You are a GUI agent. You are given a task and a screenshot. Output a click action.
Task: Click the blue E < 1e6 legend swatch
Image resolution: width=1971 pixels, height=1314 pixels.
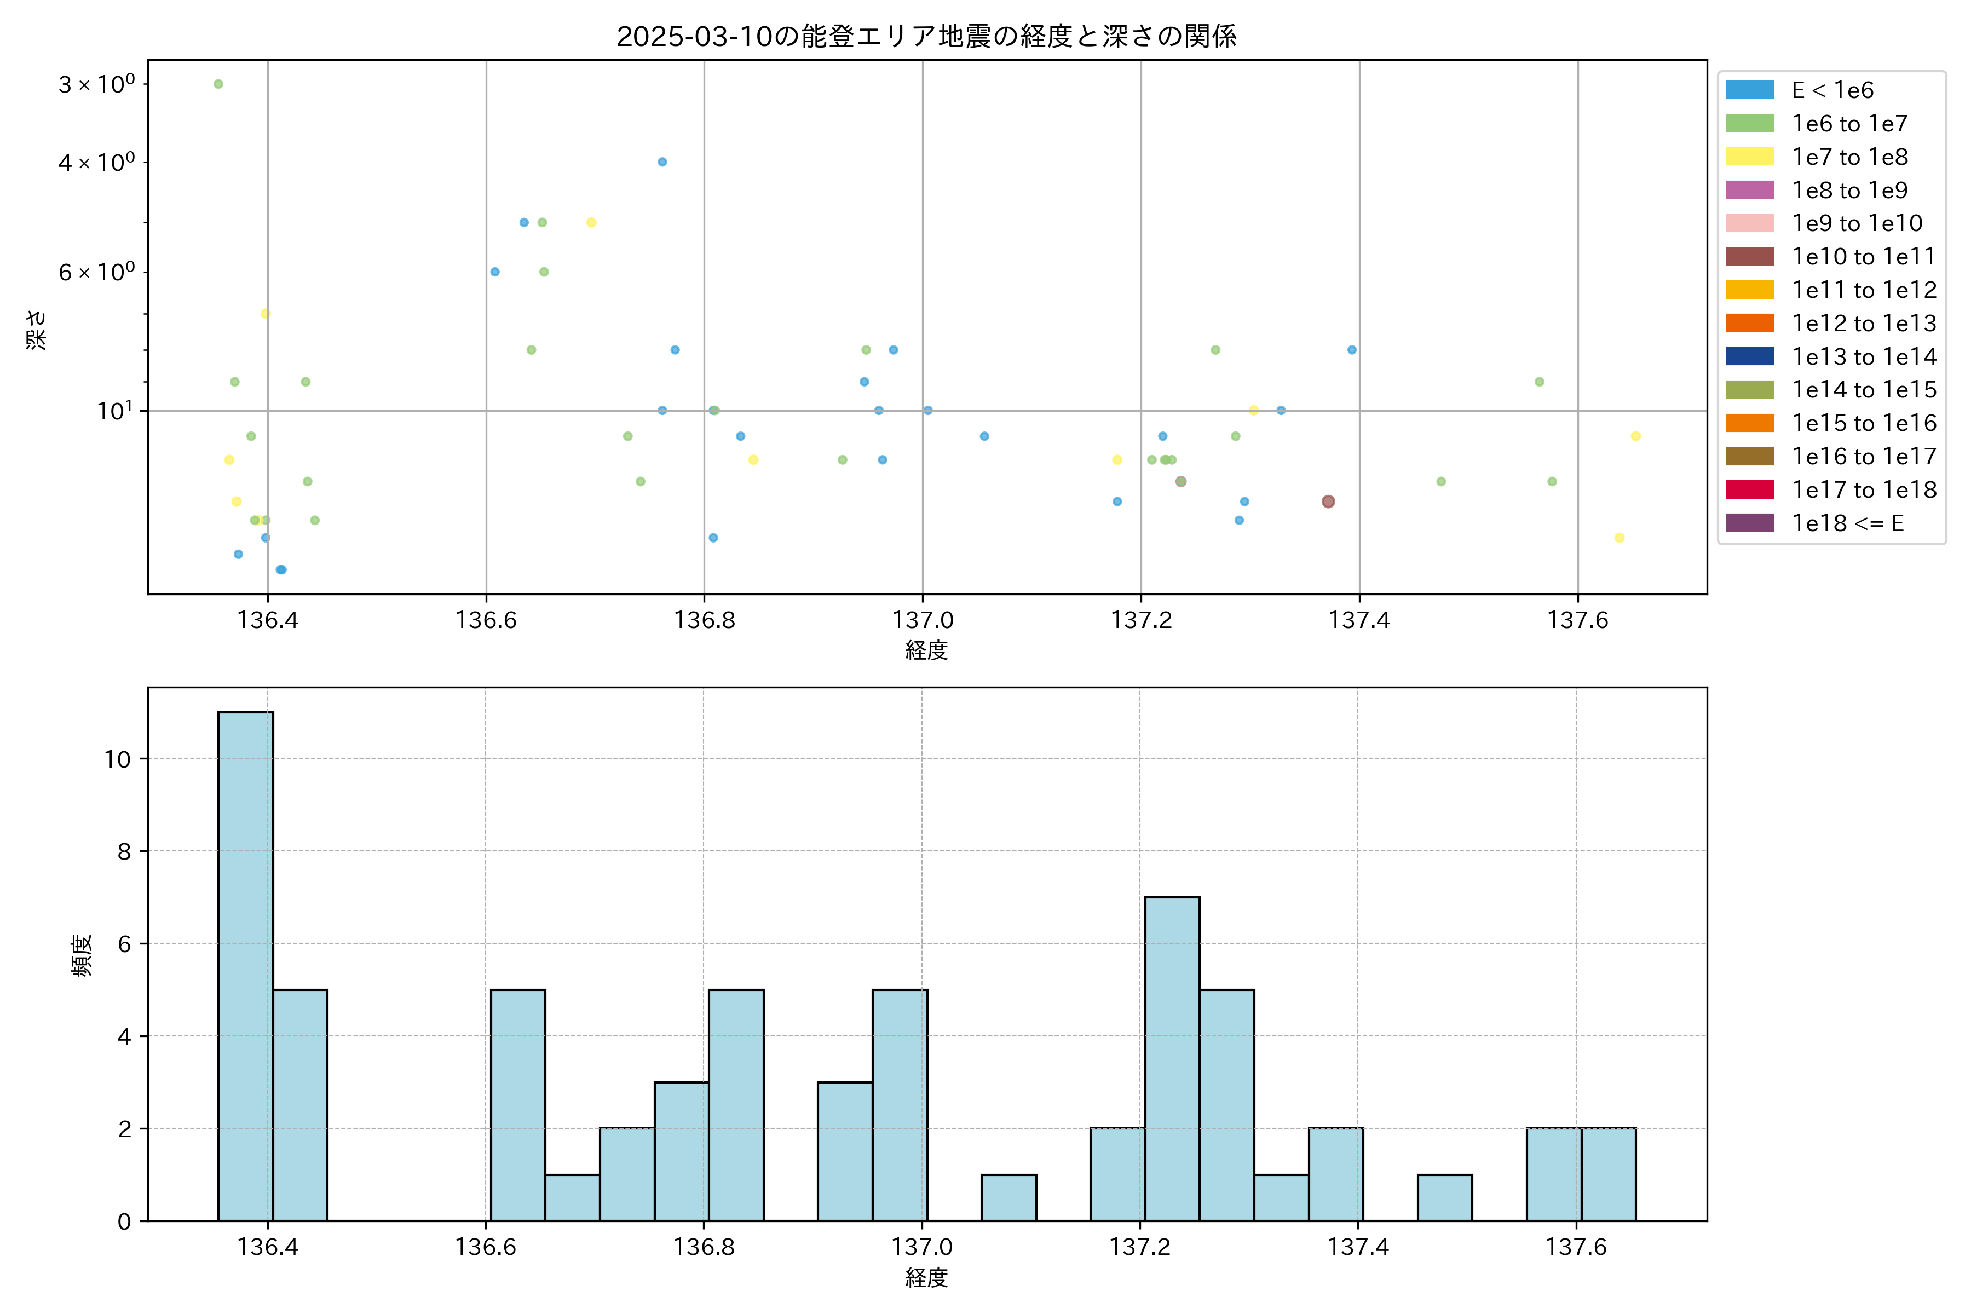[1750, 90]
